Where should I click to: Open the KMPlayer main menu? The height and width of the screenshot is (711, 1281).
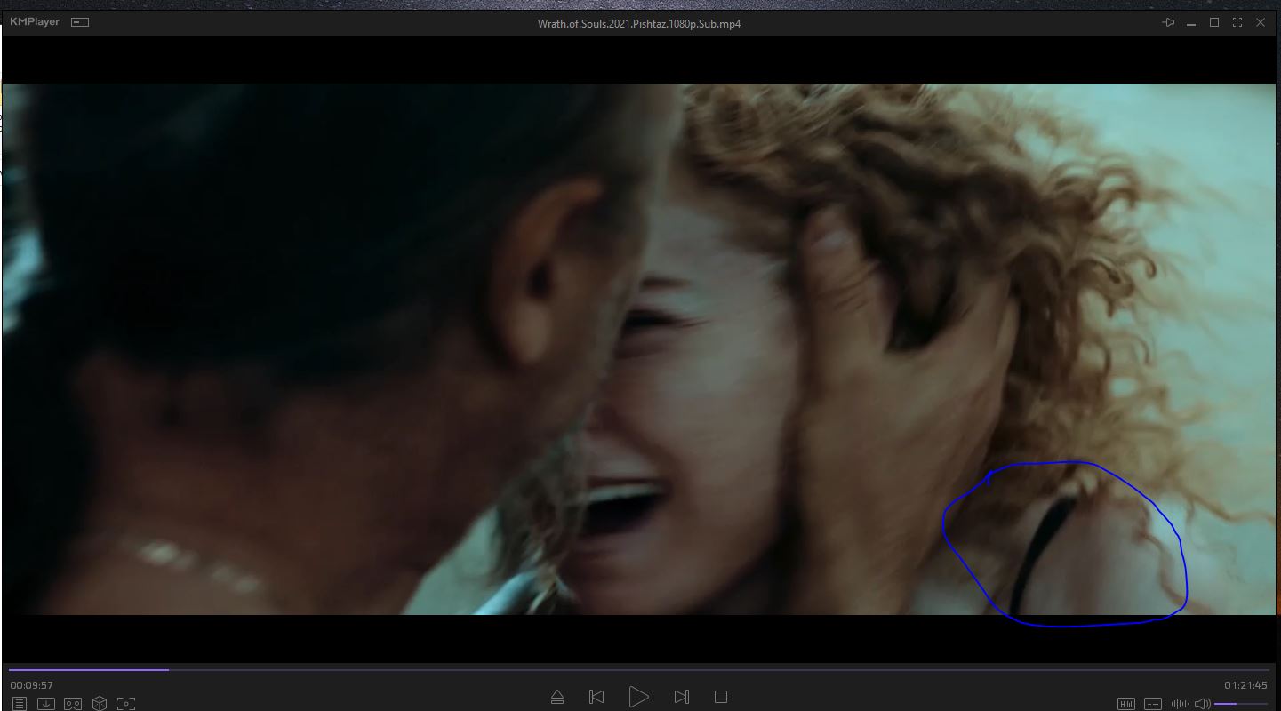34,22
